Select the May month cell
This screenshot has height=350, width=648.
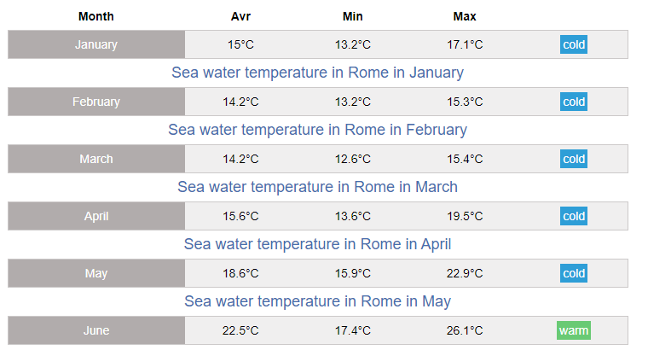[96, 273]
